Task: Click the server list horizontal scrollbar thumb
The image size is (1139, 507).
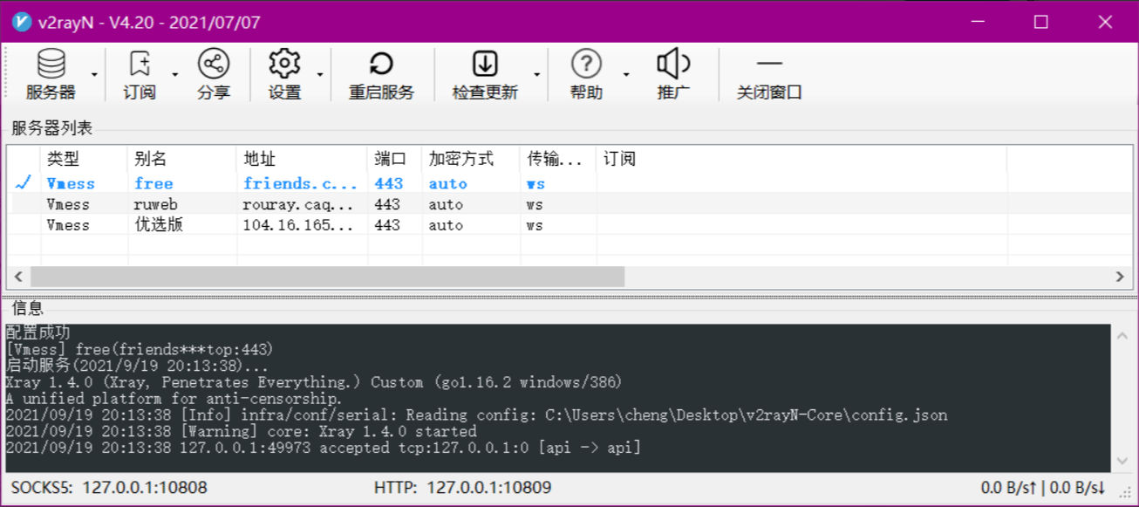Action: click(327, 277)
